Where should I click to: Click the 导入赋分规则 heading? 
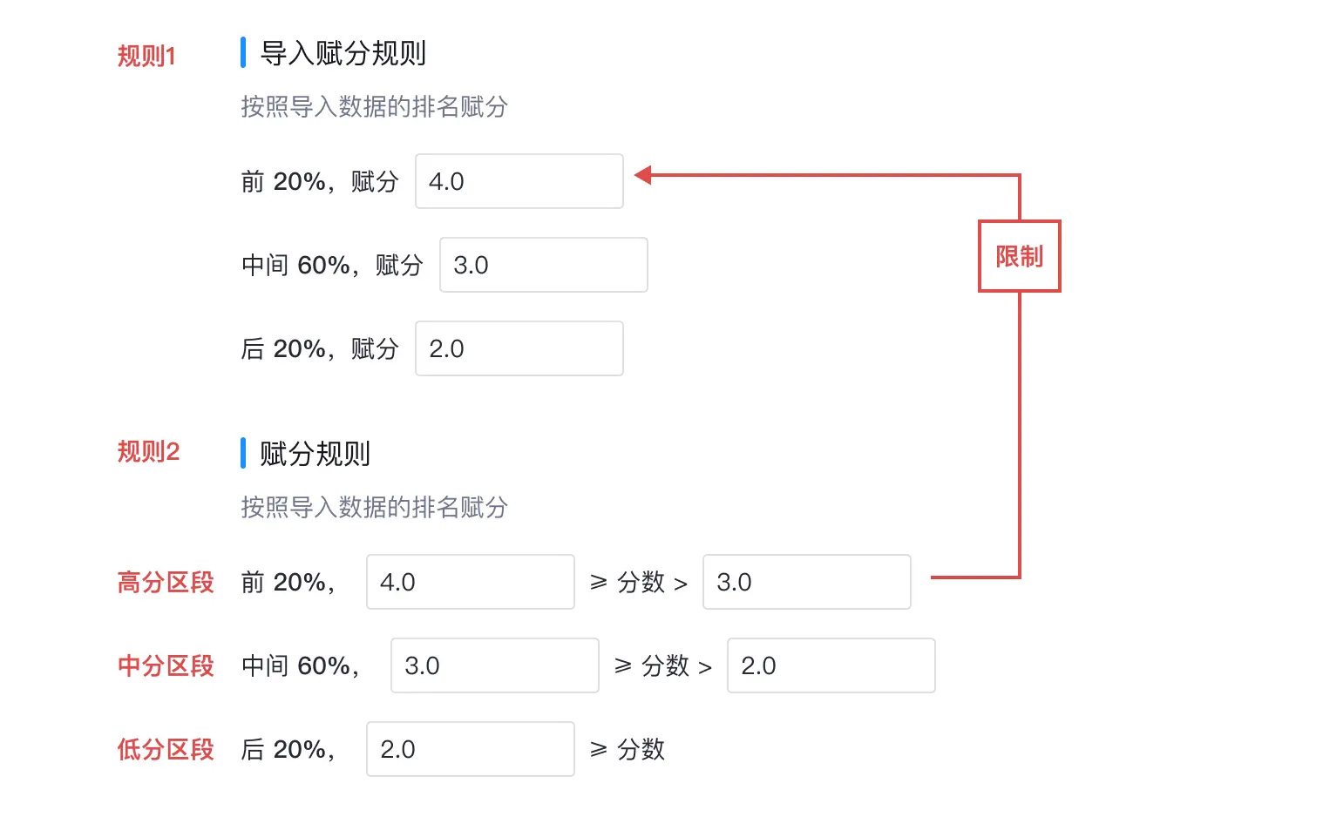click(343, 53)
